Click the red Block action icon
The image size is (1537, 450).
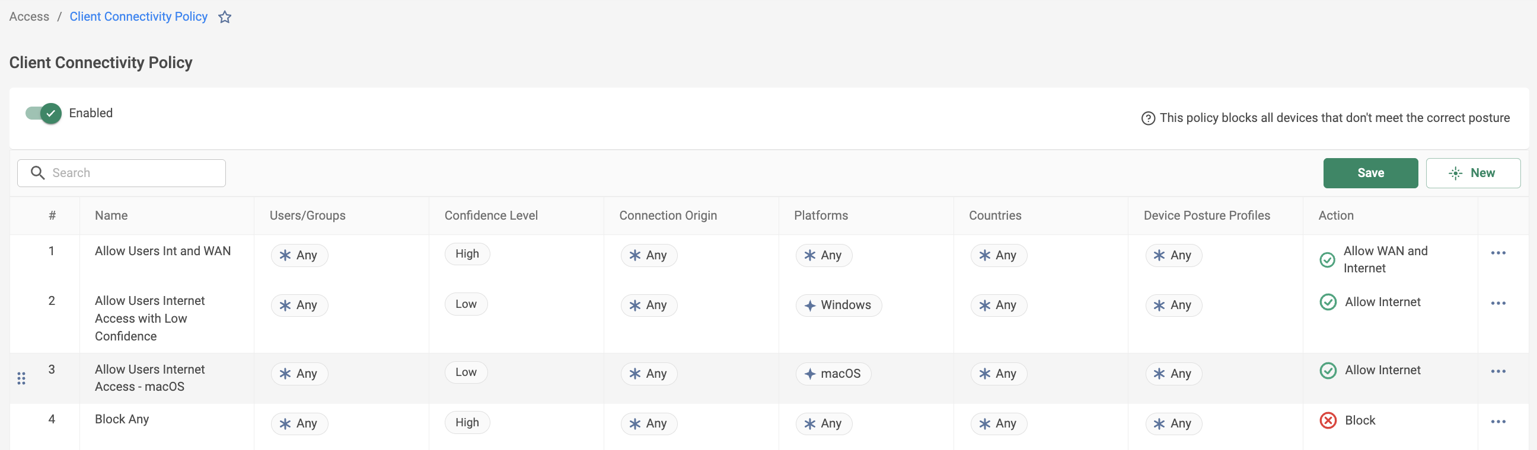[x=1328, y=420]
